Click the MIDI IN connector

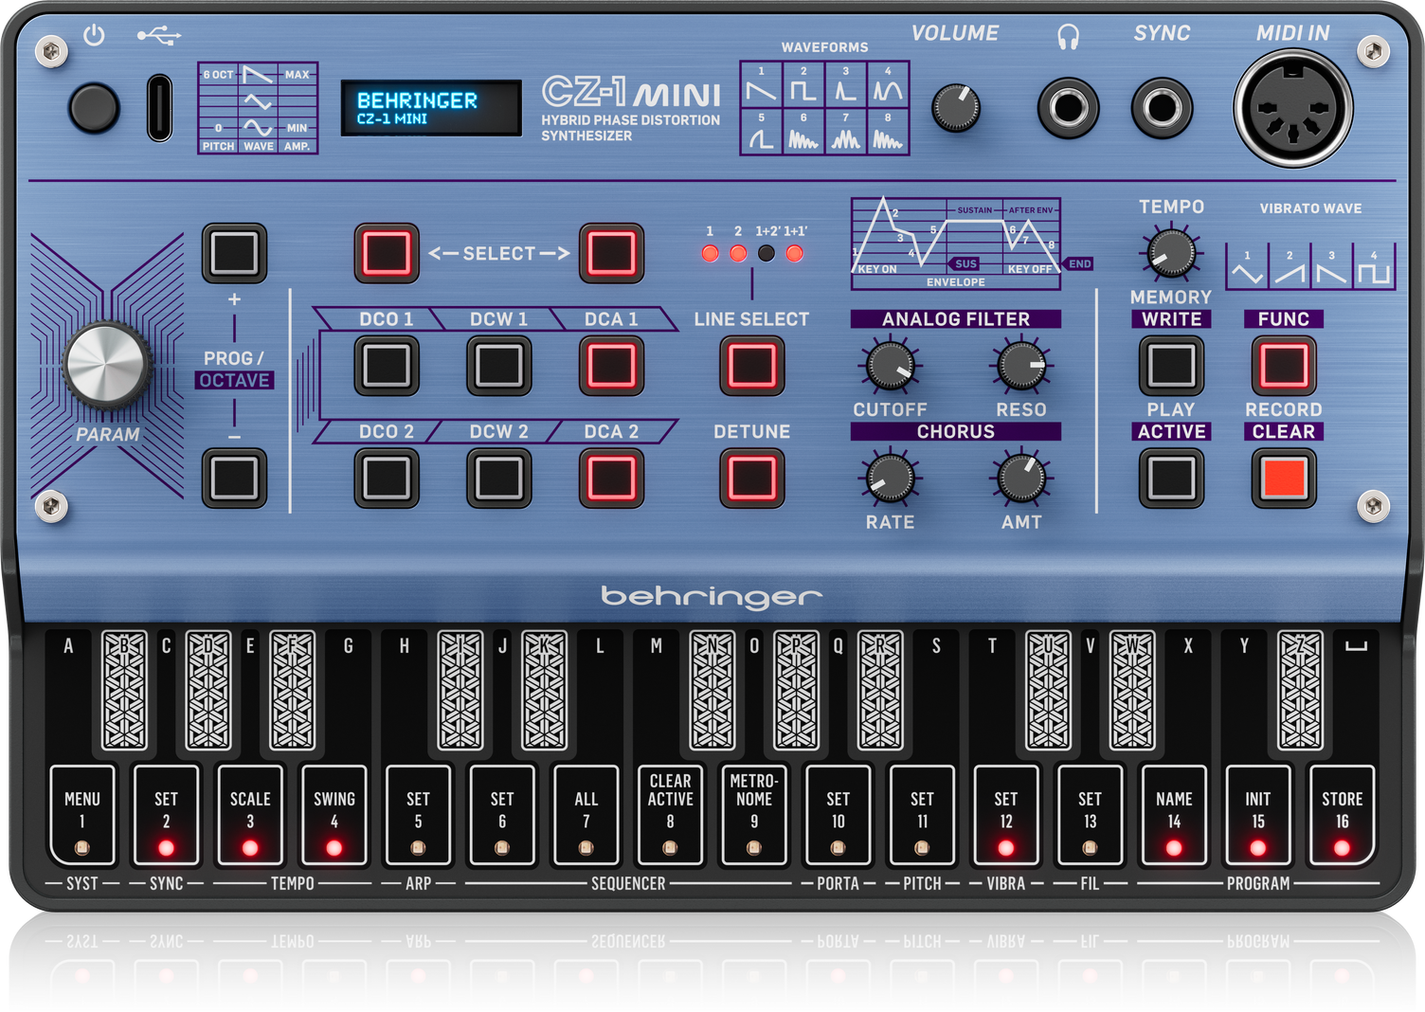(1292, 108)
